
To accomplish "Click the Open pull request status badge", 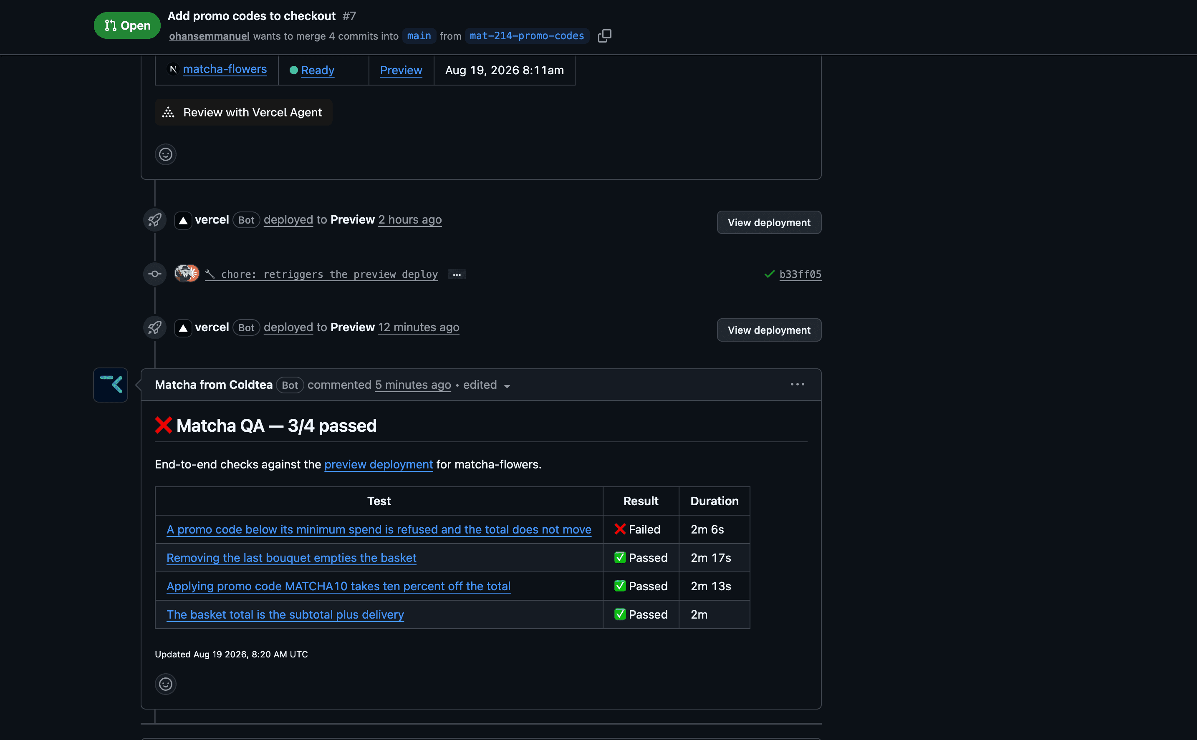I will pyautogui.click(x=127, y=25).
